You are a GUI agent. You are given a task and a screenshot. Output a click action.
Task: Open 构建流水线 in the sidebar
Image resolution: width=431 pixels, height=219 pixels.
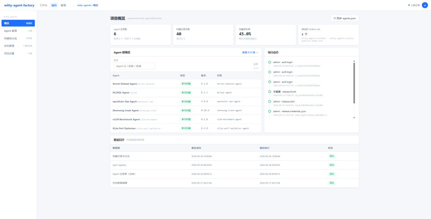click(18, 38)
